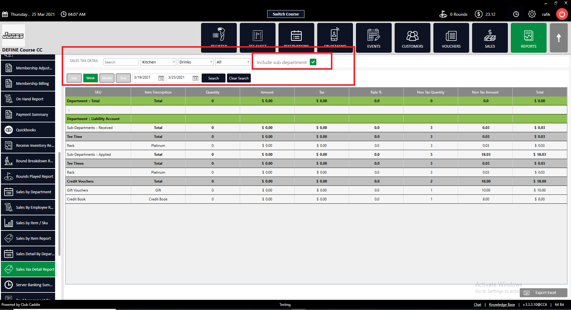Open the Knowledge Base link
This screenshot has width=571, height=310.
click(x=502, y=304)
